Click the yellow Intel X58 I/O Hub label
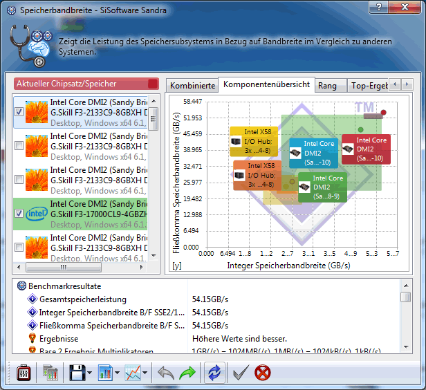 254,141
